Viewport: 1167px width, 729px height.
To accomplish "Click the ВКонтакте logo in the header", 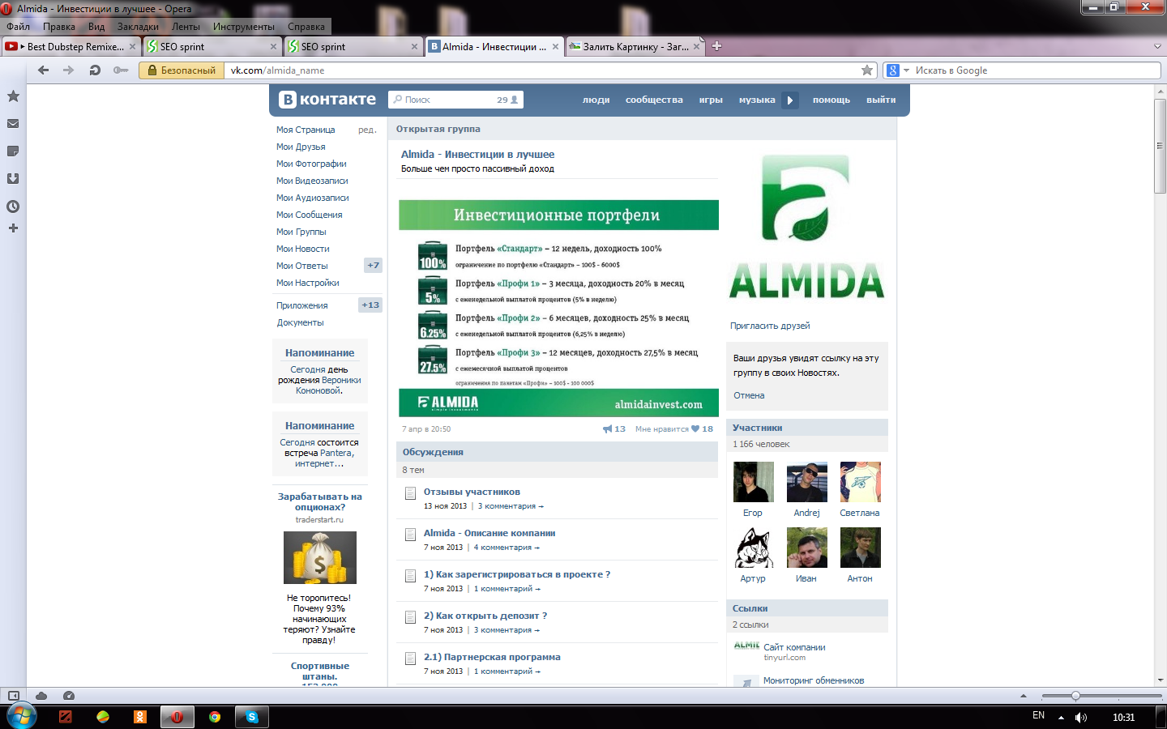I will (328, 100).
